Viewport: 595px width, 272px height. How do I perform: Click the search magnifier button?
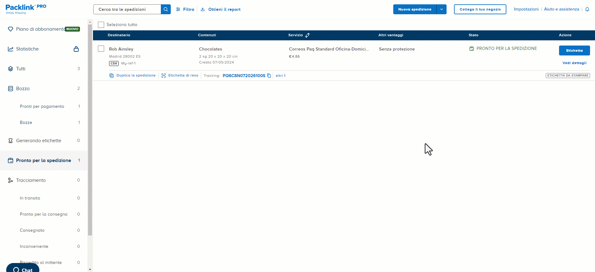[x=166, y=9]
